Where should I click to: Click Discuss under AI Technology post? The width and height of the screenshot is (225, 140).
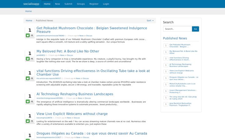(x=88, y=98)
